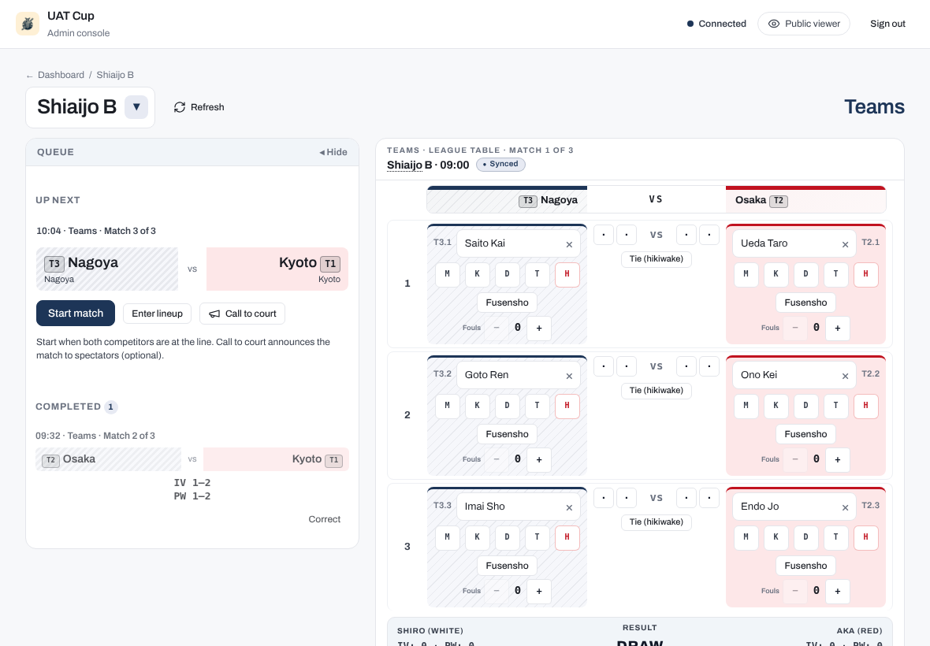Sign out of the admin console
The height and width of the screenshot is (646, 930).
(x=887, y=24)
